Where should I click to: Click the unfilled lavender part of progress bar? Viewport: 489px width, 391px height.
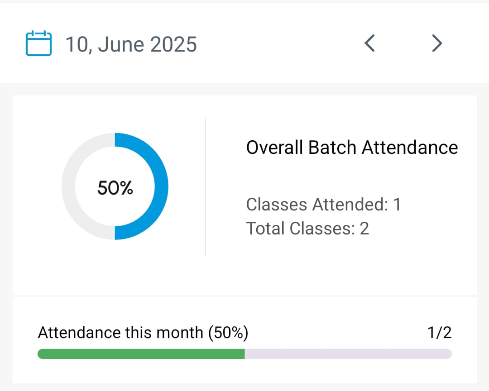(348, 354)
